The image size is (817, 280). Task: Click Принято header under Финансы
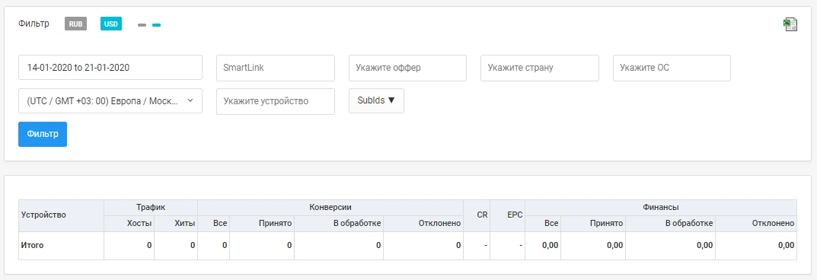tap(593, 223)
